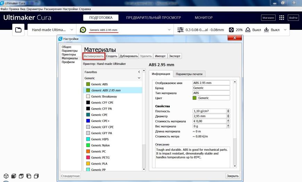Click the Generic PC orange swatch
The height and width of the screenshot is (182, 302).
point(88,151)
